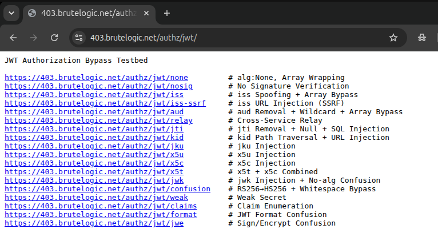Open the jwt/x5u link
The image size is (438, 241).
[x=94, y=155]
